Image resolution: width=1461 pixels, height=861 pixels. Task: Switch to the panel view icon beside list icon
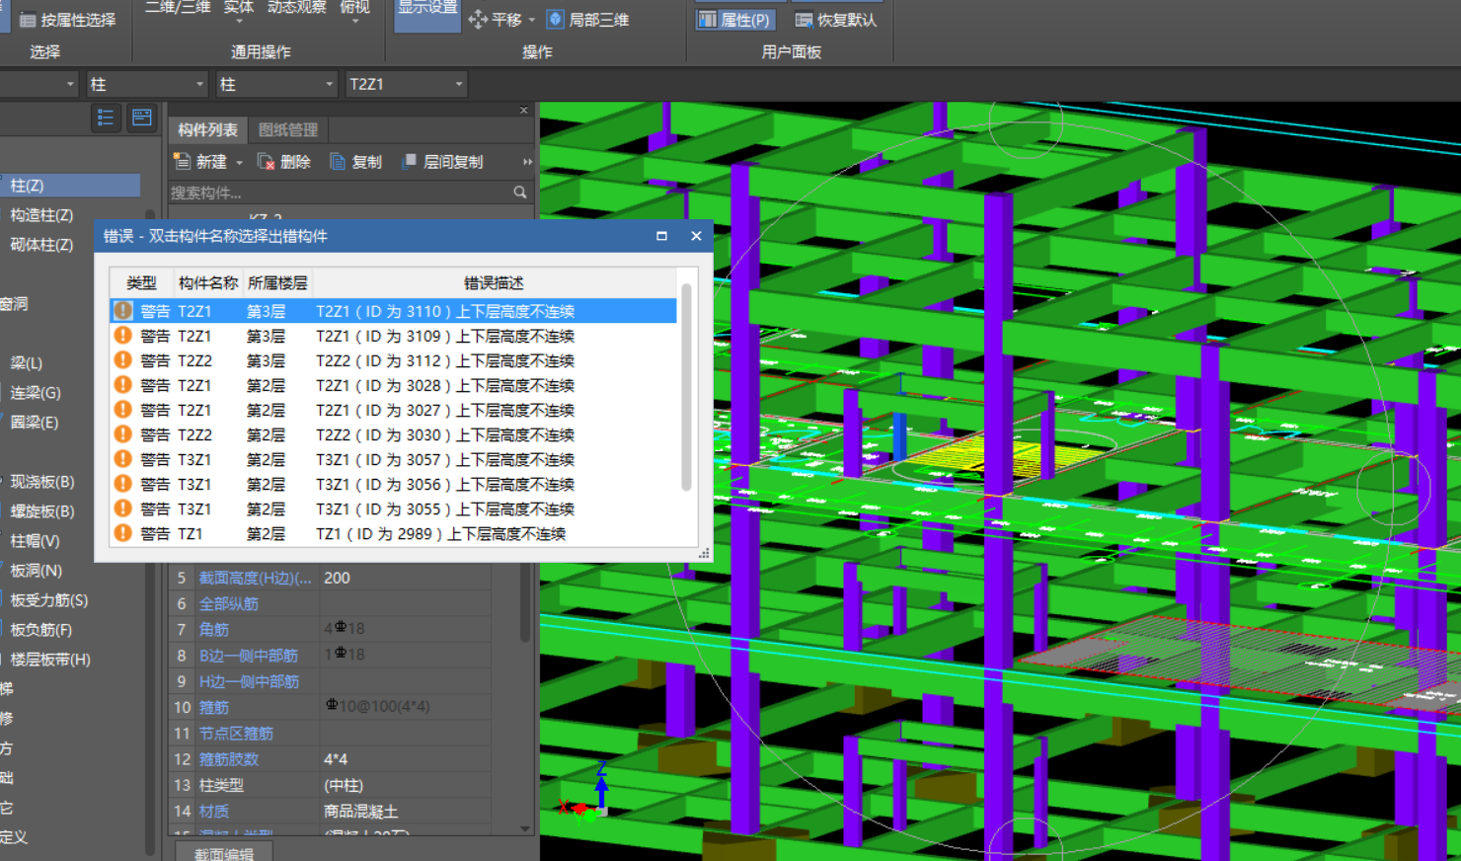(141, 118)
